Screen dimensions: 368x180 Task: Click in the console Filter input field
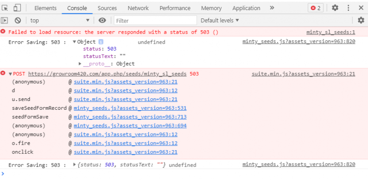(x=155, y=21)
